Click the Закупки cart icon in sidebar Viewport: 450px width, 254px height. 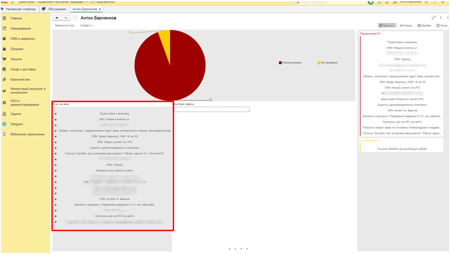4,59
